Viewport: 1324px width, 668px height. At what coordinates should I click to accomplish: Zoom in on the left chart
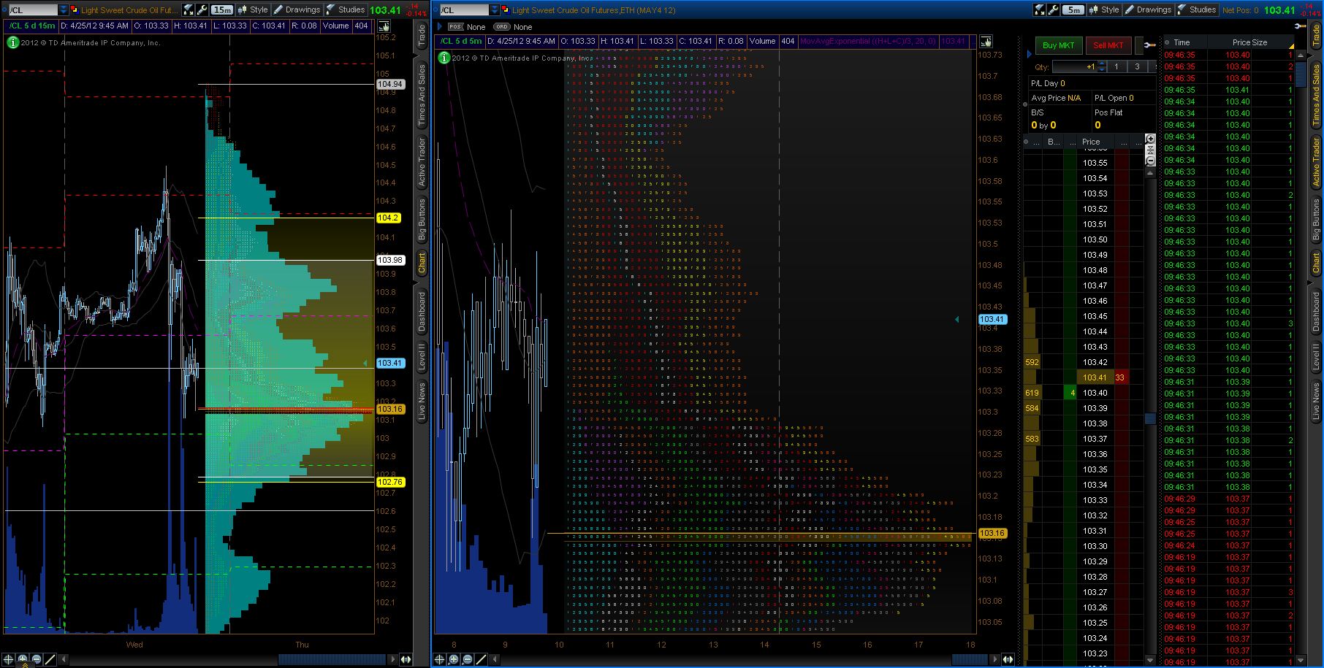[x=23, y=659]
